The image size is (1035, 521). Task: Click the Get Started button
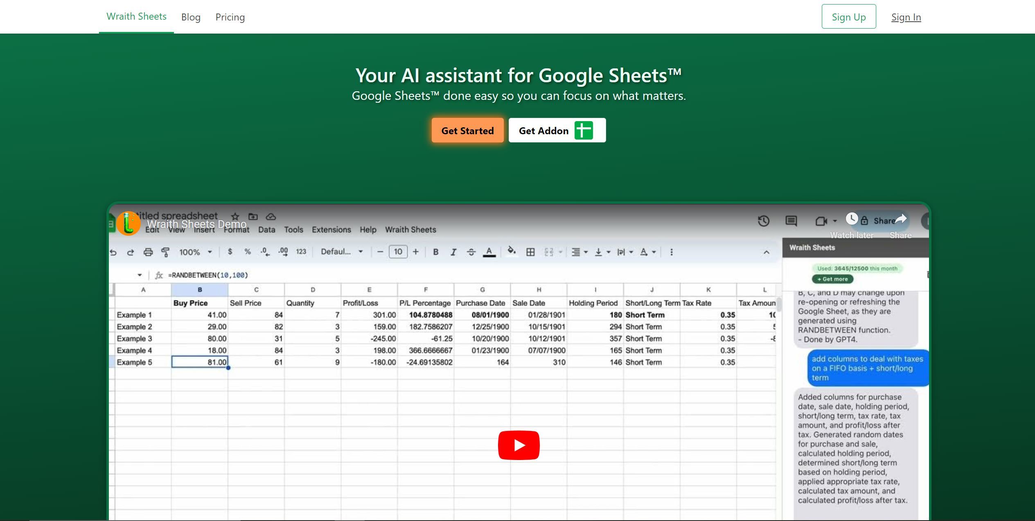[x=468, y=130]
